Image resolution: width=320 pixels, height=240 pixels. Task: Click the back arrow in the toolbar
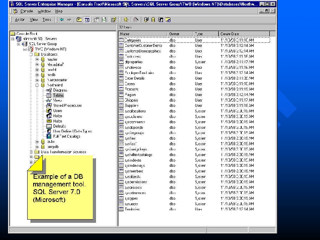click(x=62, y=20)
